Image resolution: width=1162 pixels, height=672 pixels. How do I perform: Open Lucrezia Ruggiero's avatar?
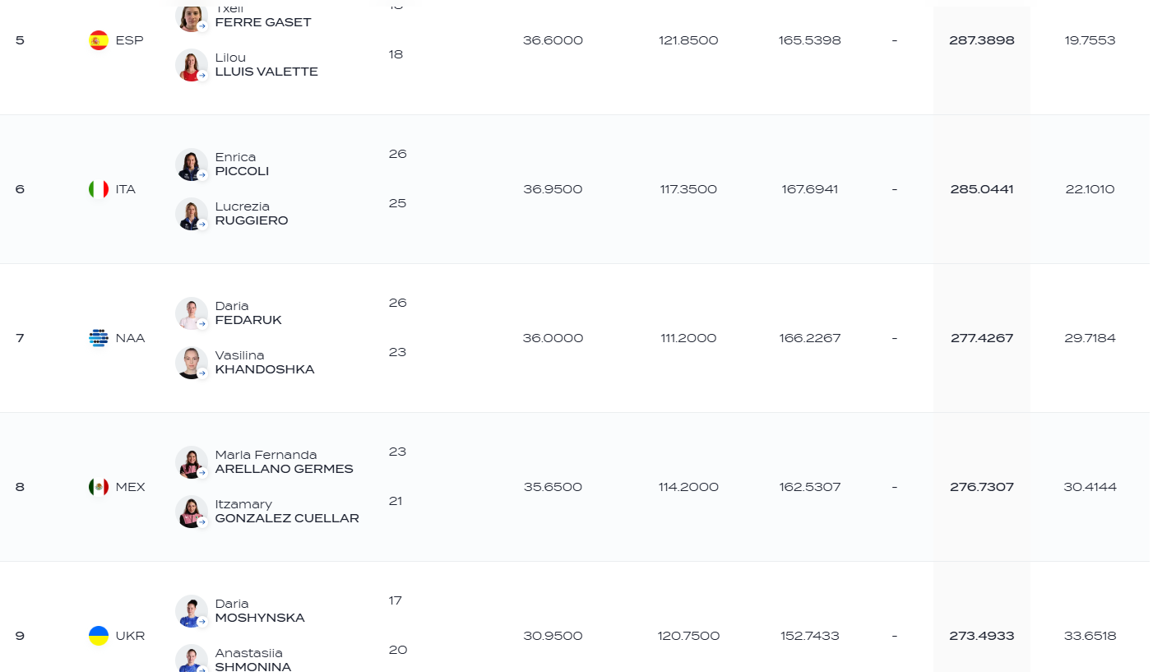click(192, 214)
